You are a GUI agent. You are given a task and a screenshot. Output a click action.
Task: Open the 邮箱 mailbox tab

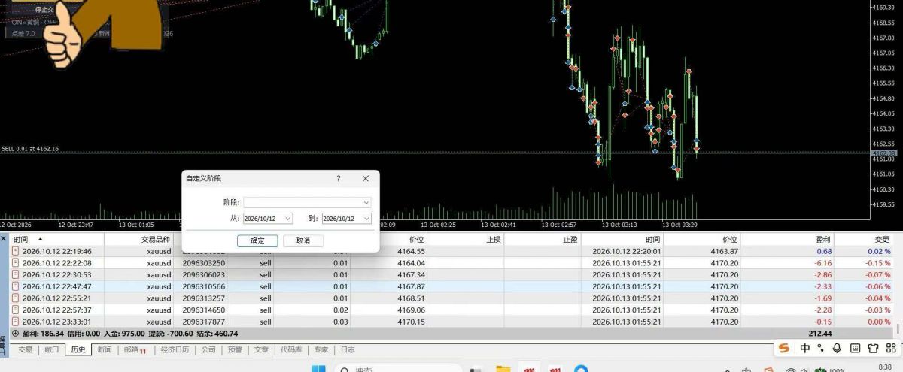(x=135, y=349)
